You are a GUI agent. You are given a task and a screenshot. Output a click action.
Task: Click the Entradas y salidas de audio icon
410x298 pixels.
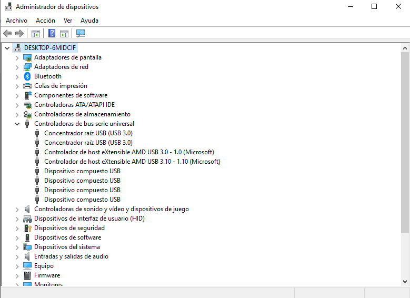(27, 256)
